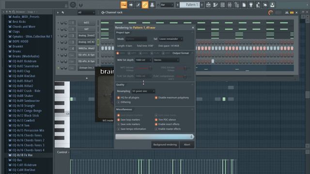Click the MP3 bitrate slider
This screenshot has height=174, width=310.
[x=144, y=68]
